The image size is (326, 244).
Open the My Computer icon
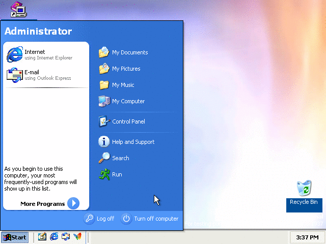(x=104, y=101)
